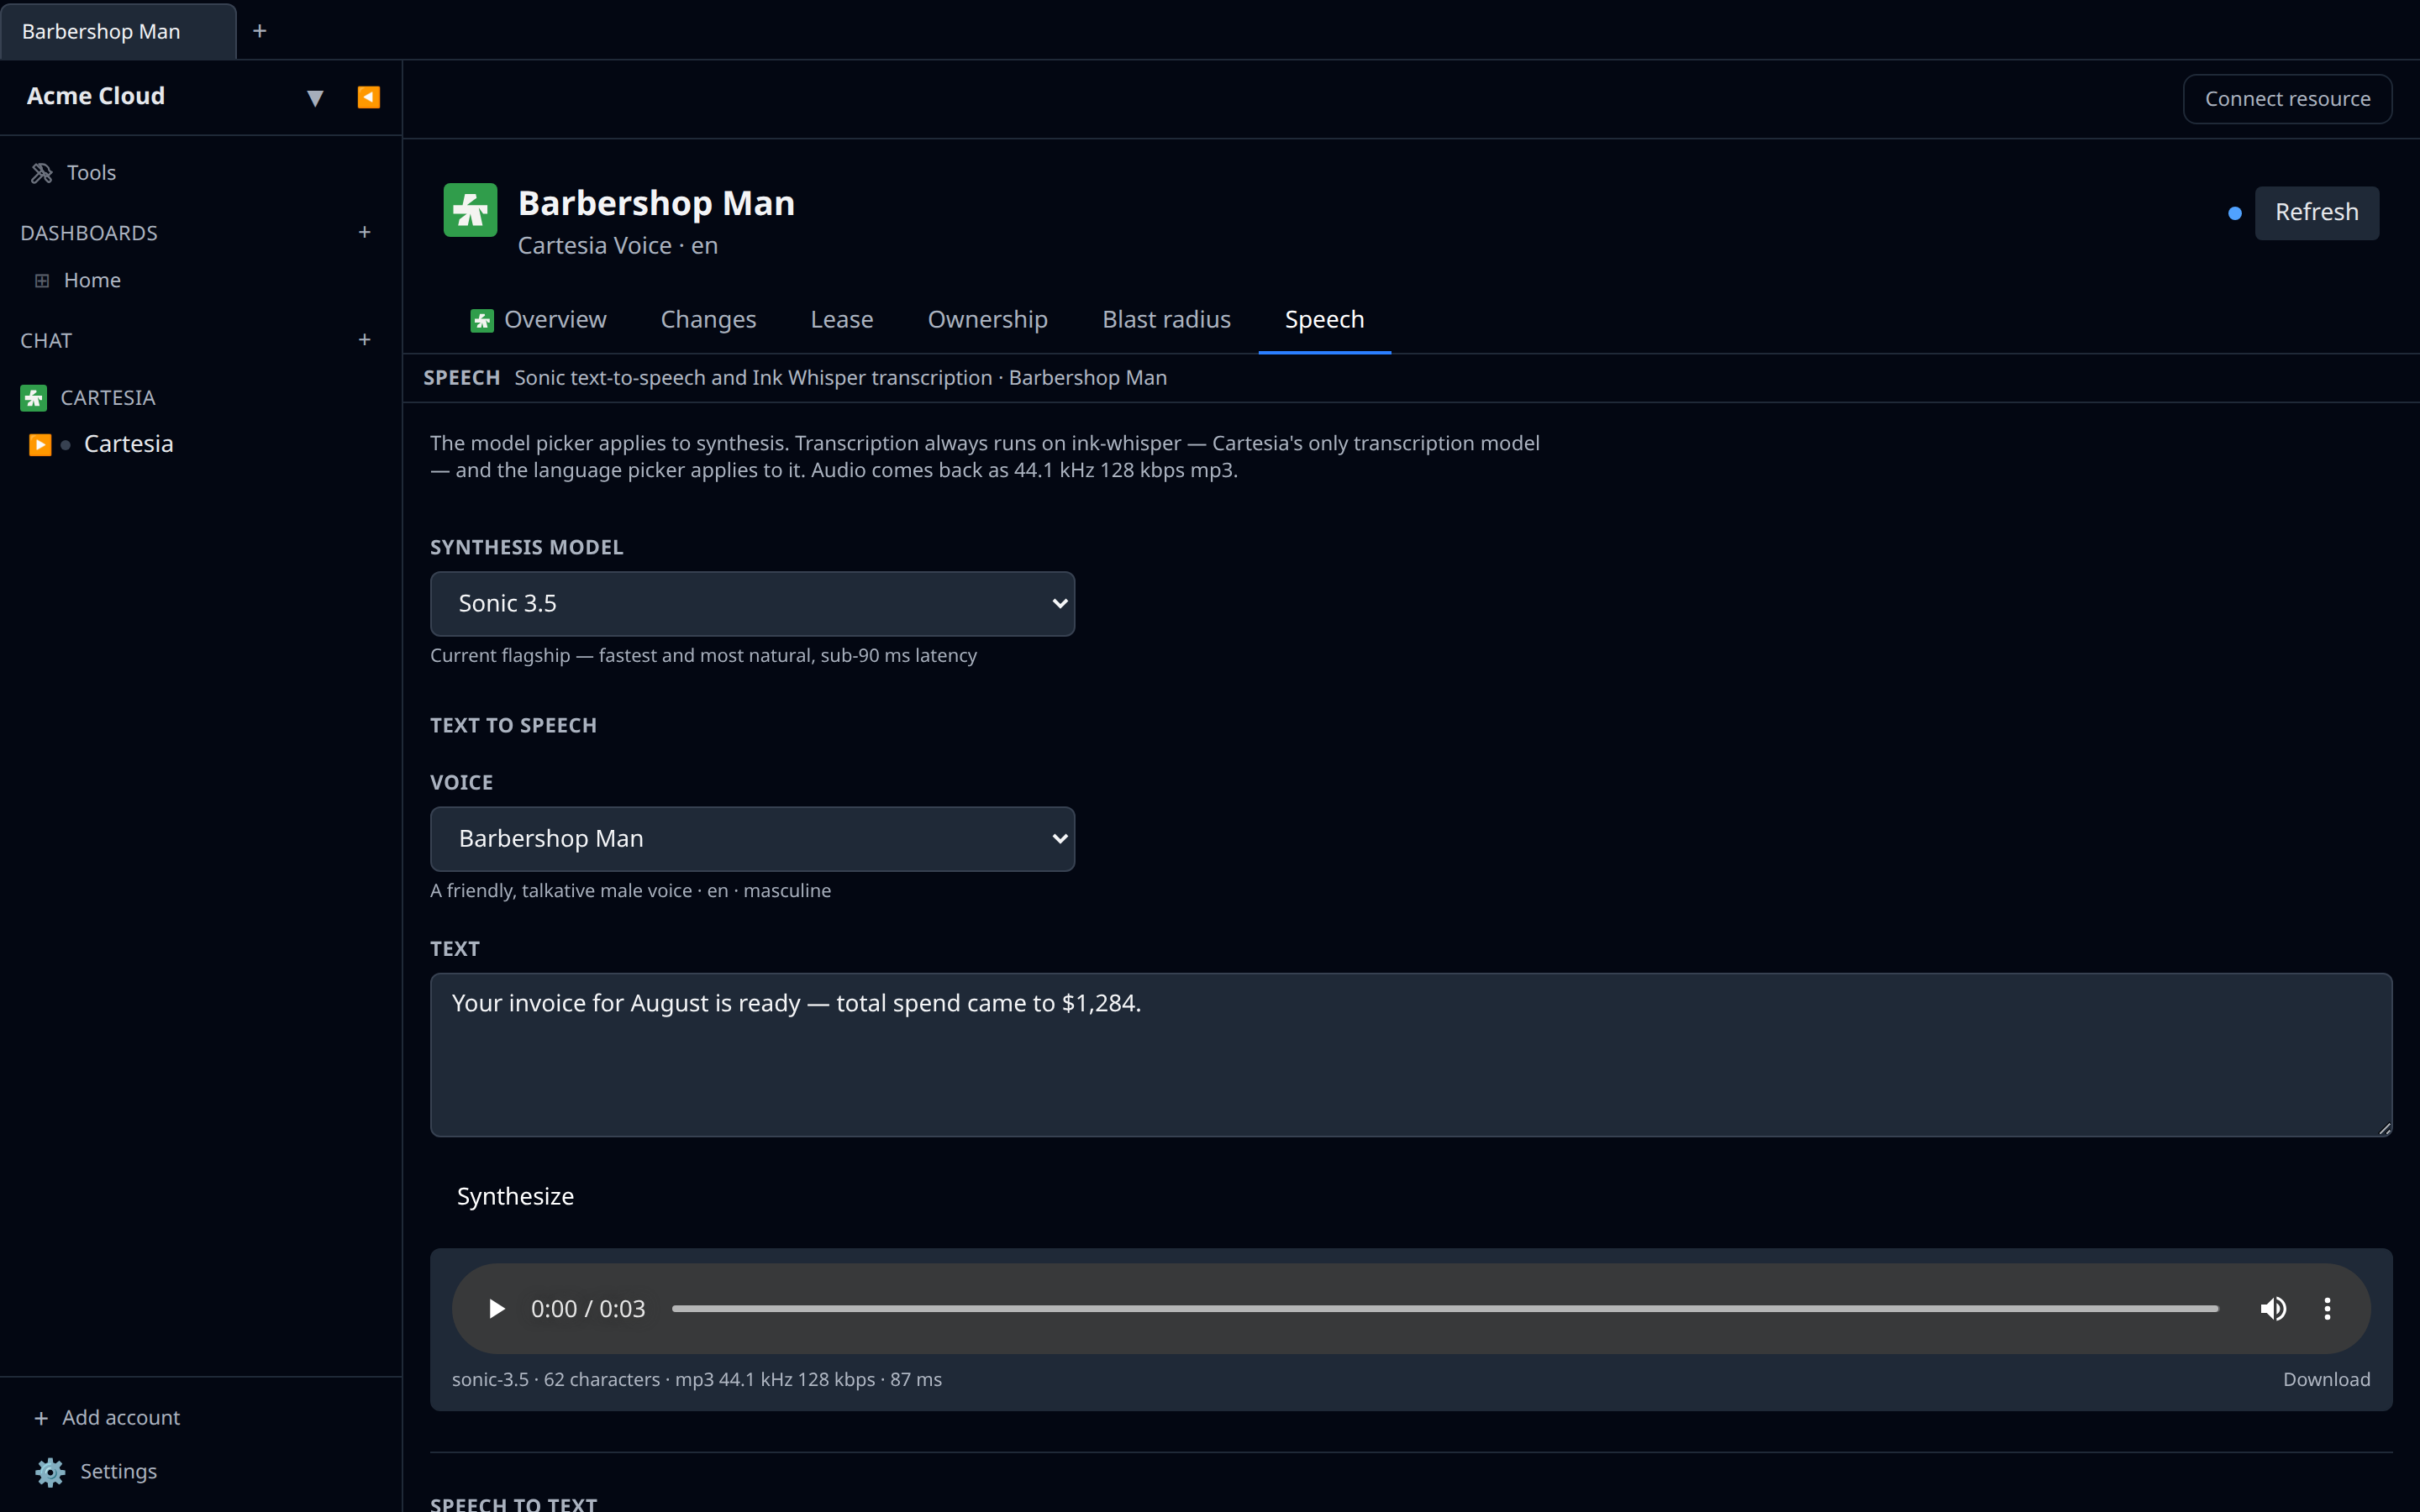2420x1512 pixels.
Task: Click the 'Cartesia Voice · en' subtitle
Action: pos(618,246)
